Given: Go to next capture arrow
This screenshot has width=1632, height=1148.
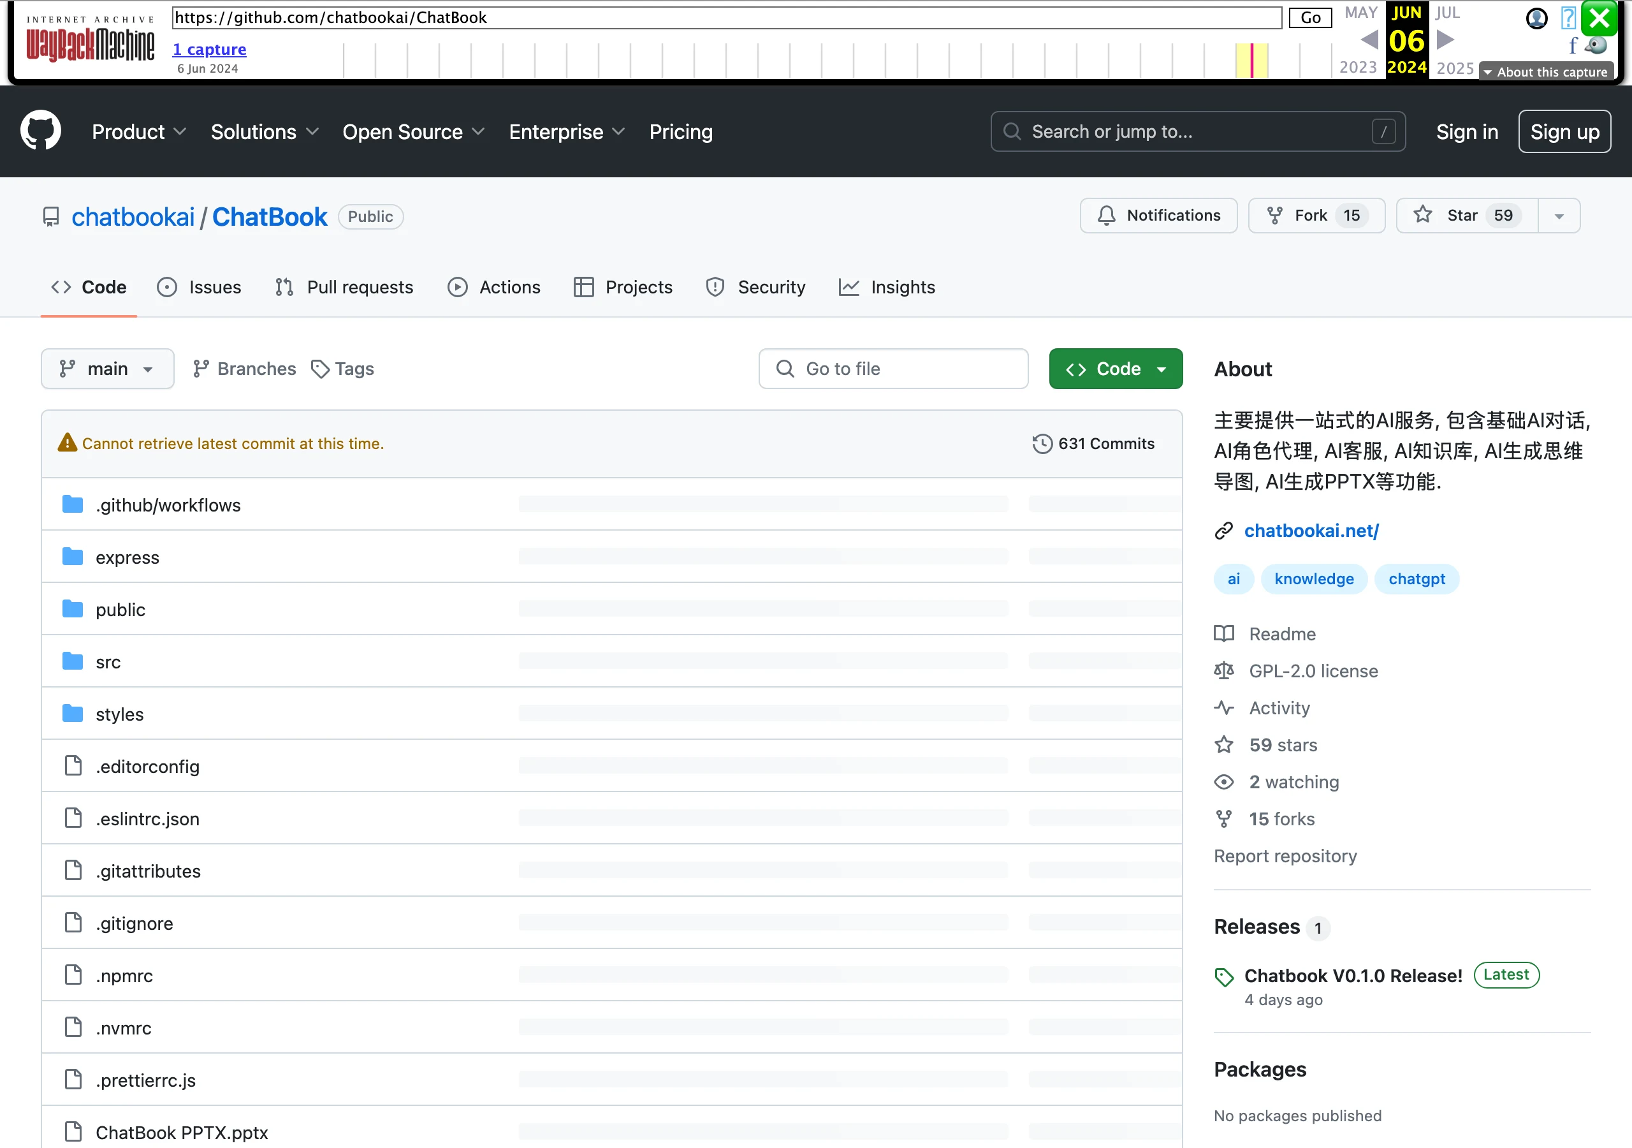Looking at the screenshot, I should tap(1445, 40).
